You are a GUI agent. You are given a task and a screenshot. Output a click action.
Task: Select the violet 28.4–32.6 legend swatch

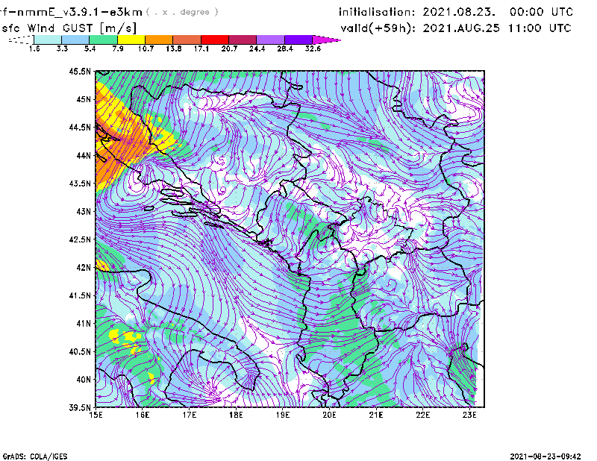click(x=298, y=40)
